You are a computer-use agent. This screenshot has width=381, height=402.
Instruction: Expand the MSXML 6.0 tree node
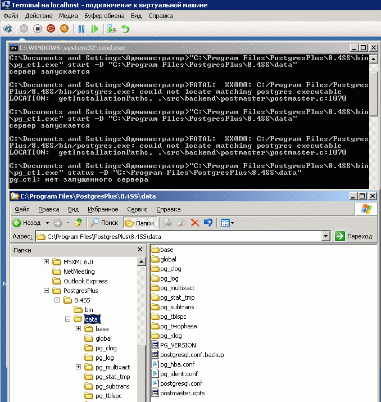(47, 262)
